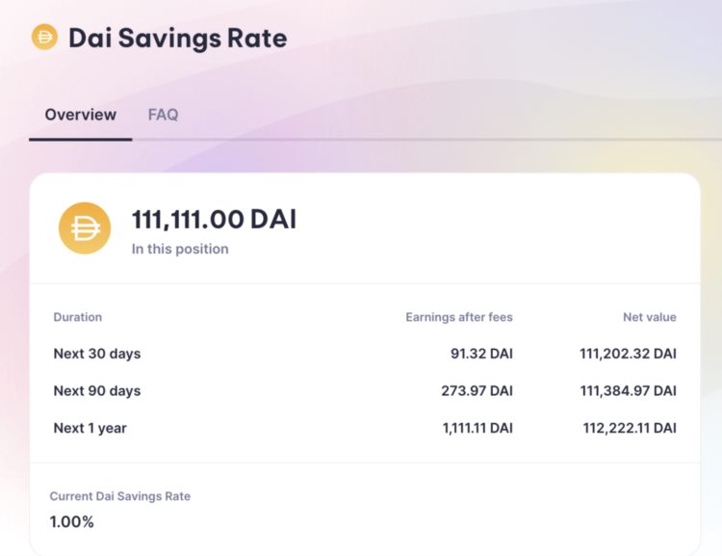Switch to the Overview tab
This screenshot has width=722, height=556.
81,115
